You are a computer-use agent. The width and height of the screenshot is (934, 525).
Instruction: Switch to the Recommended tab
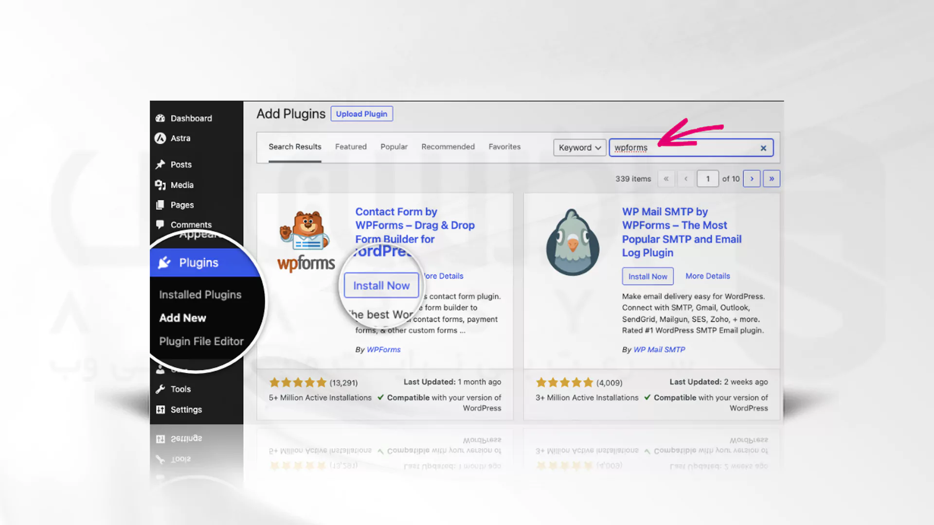coord(448,146)
